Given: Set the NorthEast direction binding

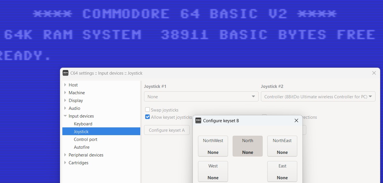Looking at the screenshot, I should pyautogui.click(x=282, y=146).
